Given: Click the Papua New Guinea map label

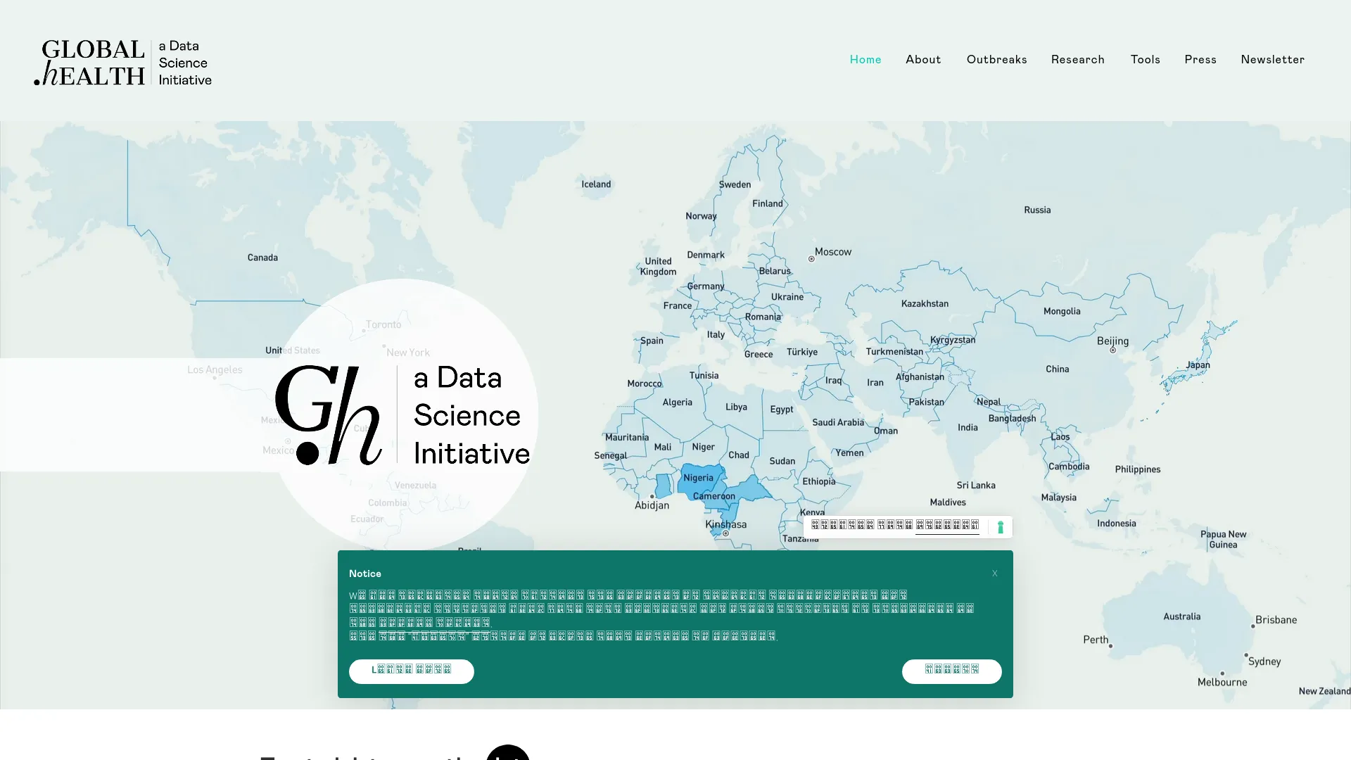Looking at the screenshot, I should click(1223, 539).
